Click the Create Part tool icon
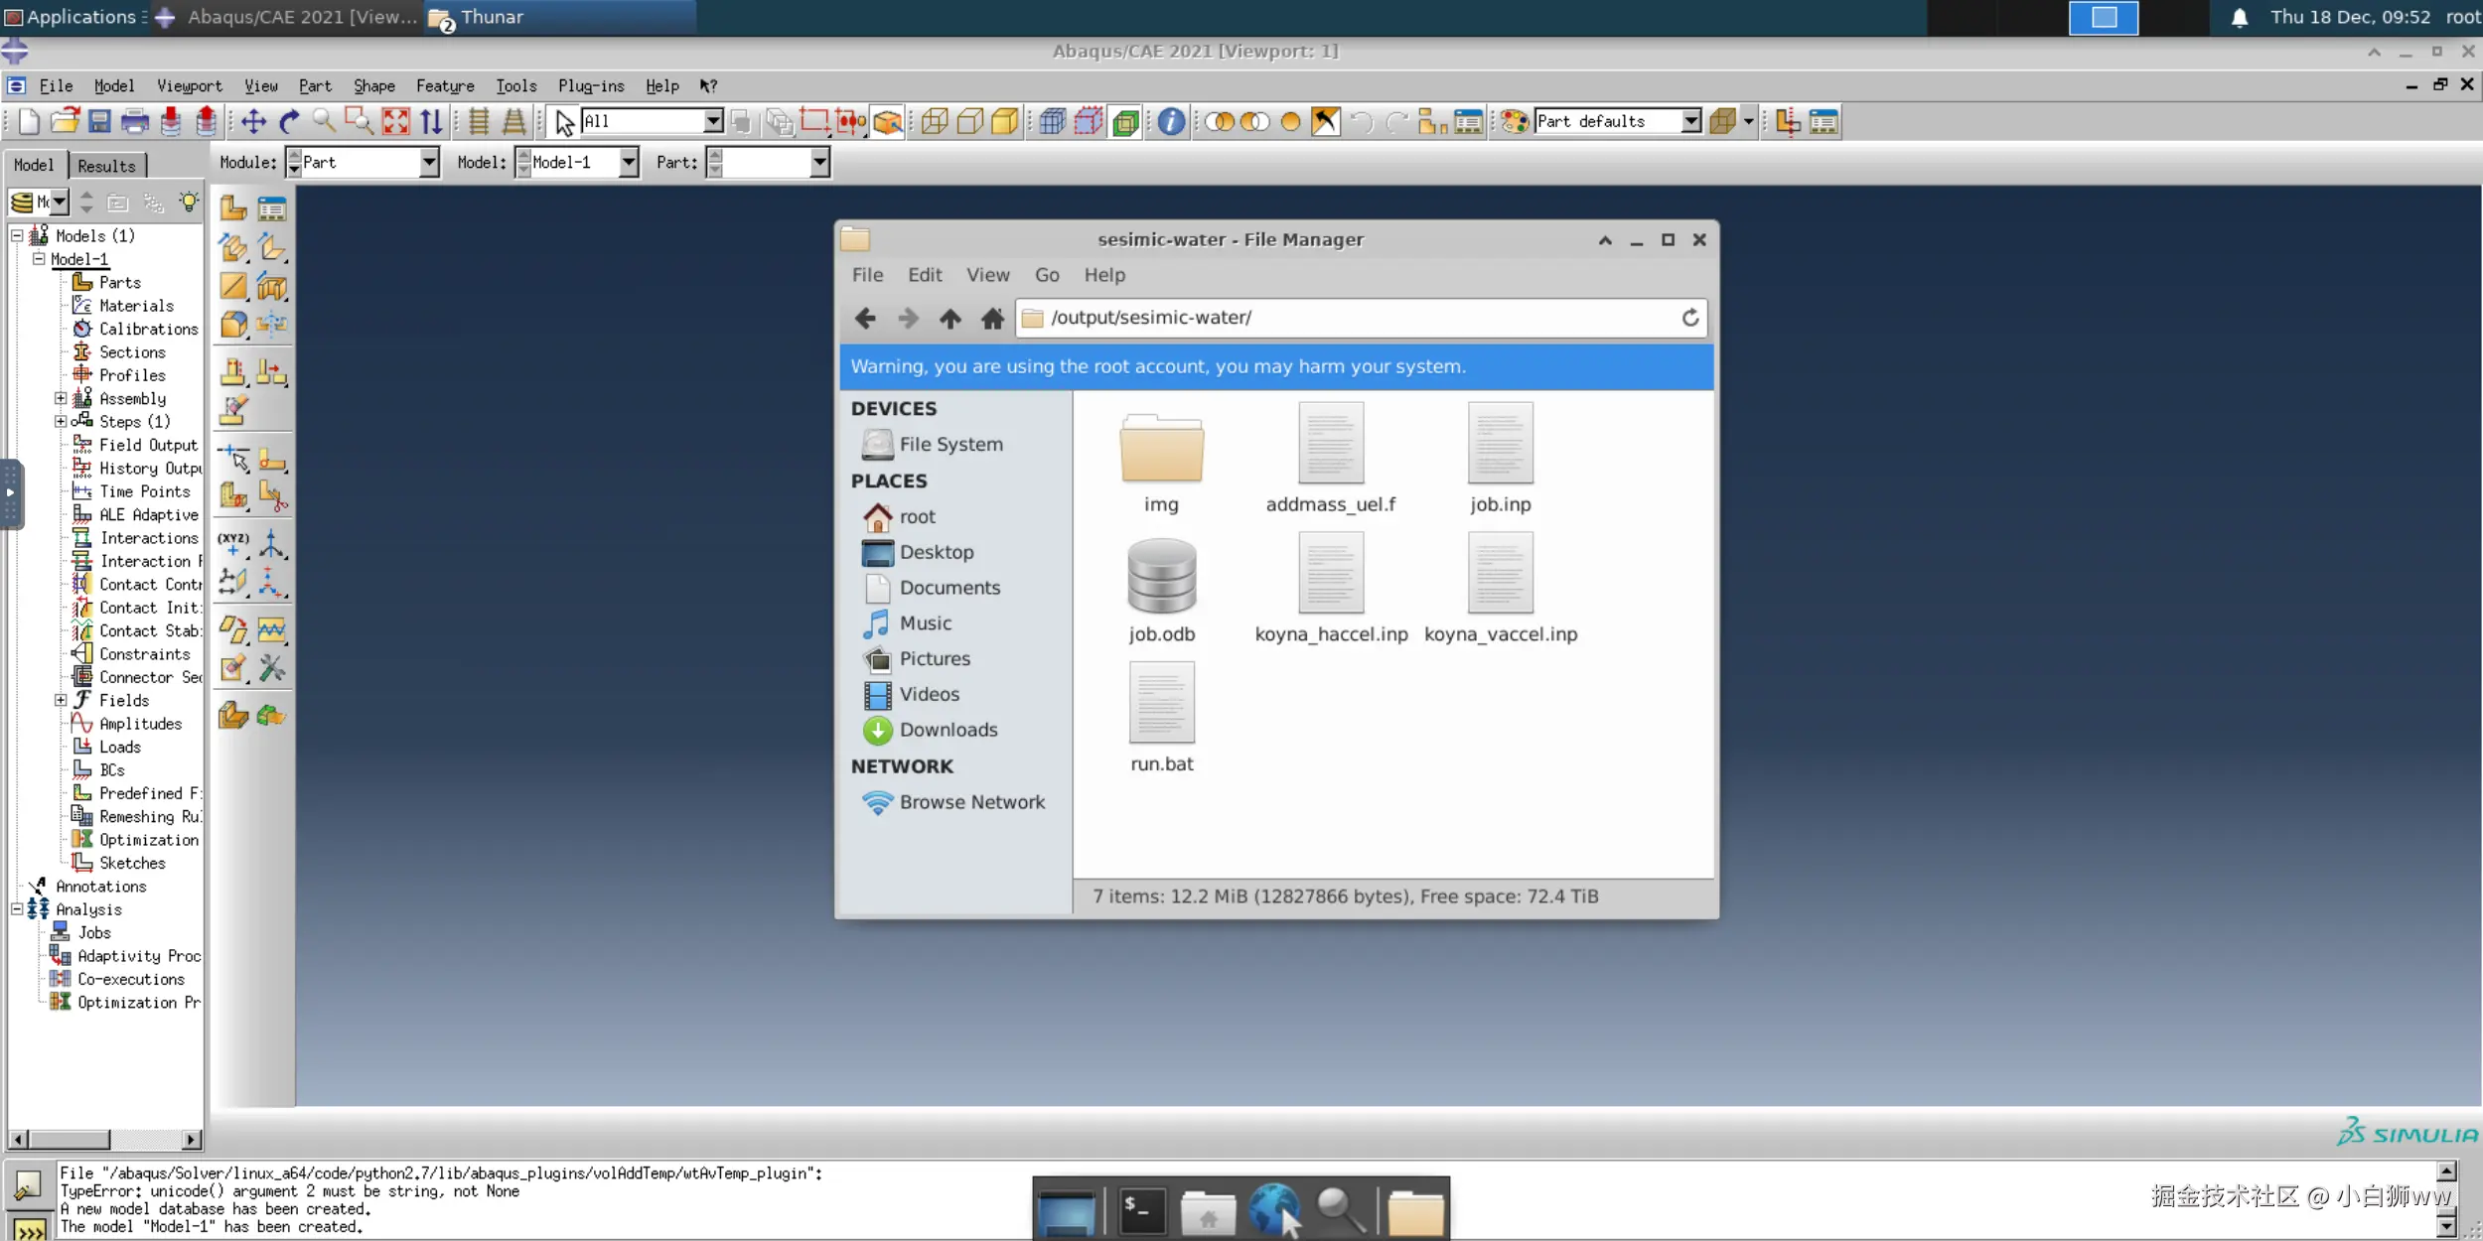Image resolution: width=2483 pixels, height=1241 pixels. [232, 207]
